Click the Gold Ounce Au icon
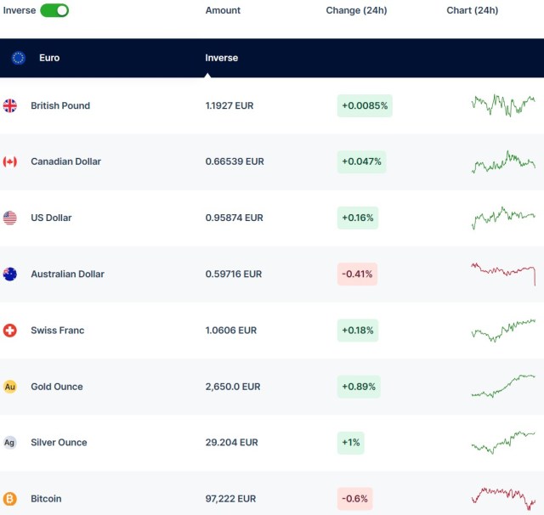The width and height of the screenshot is (544, 515). 10,386
